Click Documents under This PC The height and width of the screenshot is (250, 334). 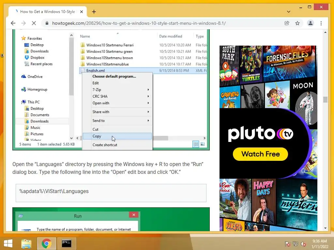[x=37, y=115]
